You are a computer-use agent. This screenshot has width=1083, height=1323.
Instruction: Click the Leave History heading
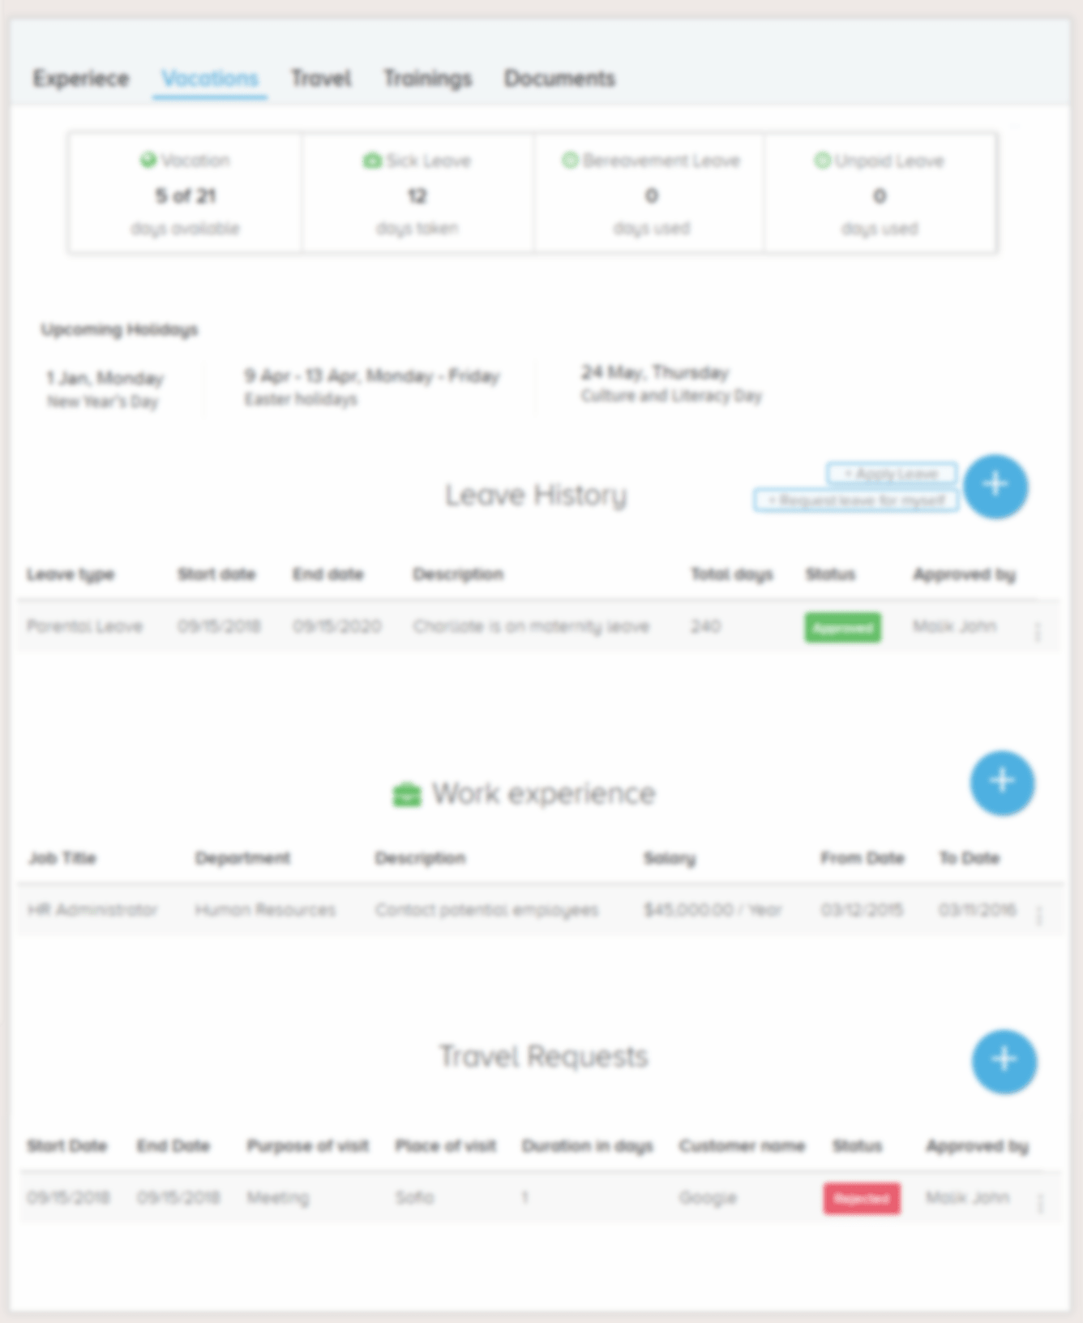[536, 495]
